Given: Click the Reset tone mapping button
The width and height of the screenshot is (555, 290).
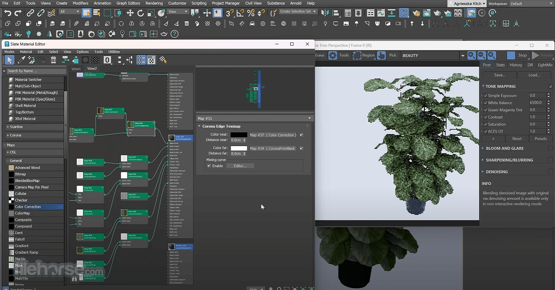Looking at the screenshot, I should (x=517, y=139).
